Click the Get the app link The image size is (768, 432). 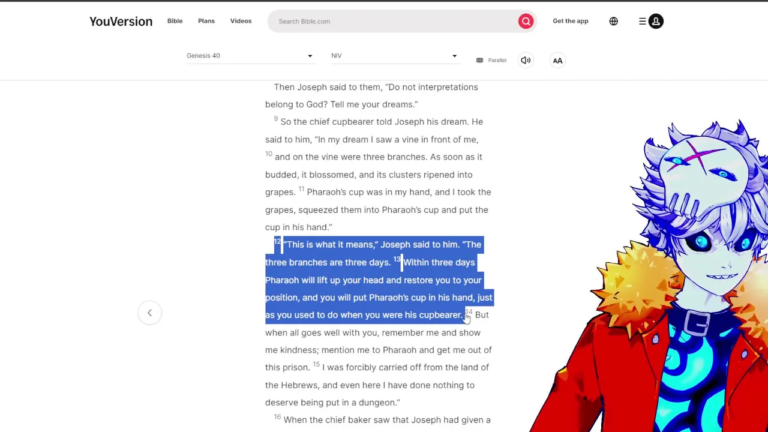point(570,21)
